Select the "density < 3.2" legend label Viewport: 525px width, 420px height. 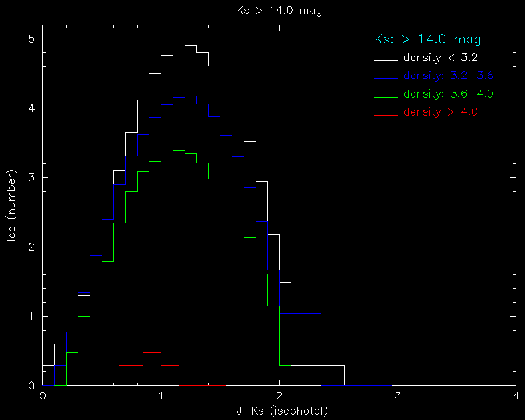440,58
